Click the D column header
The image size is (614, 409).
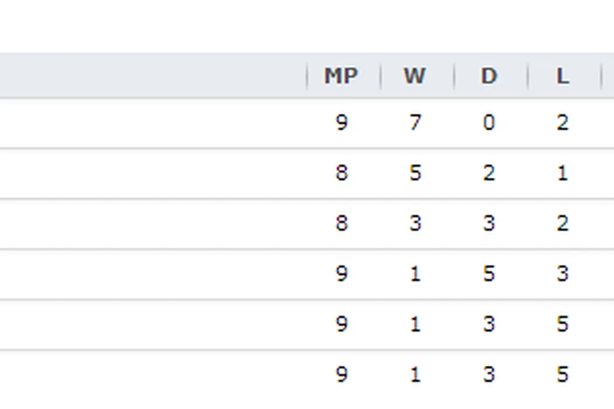[488, 76]
